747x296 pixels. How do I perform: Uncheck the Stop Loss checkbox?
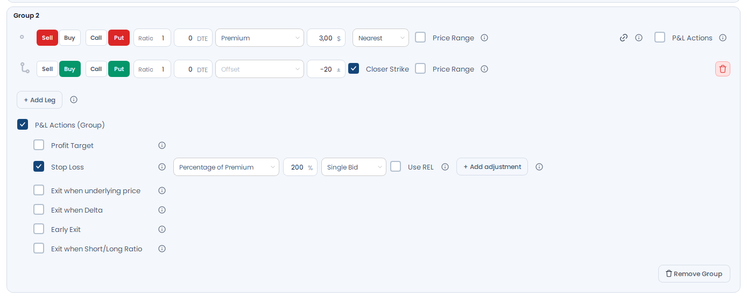point(39,166)
